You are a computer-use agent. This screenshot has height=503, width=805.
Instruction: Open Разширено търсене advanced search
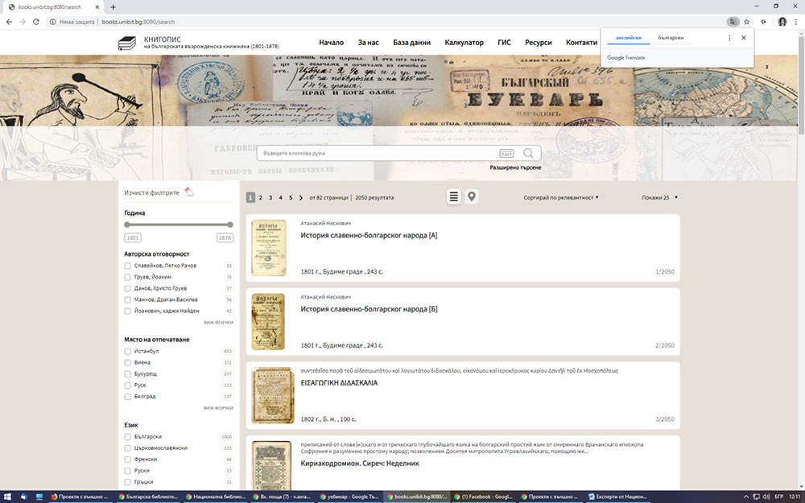point(515,168)
